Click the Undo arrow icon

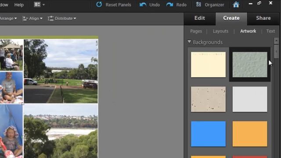click(x=143, y=5)
